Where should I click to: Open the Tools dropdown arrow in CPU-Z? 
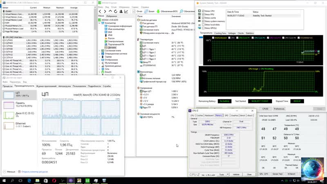pos(228,175)
